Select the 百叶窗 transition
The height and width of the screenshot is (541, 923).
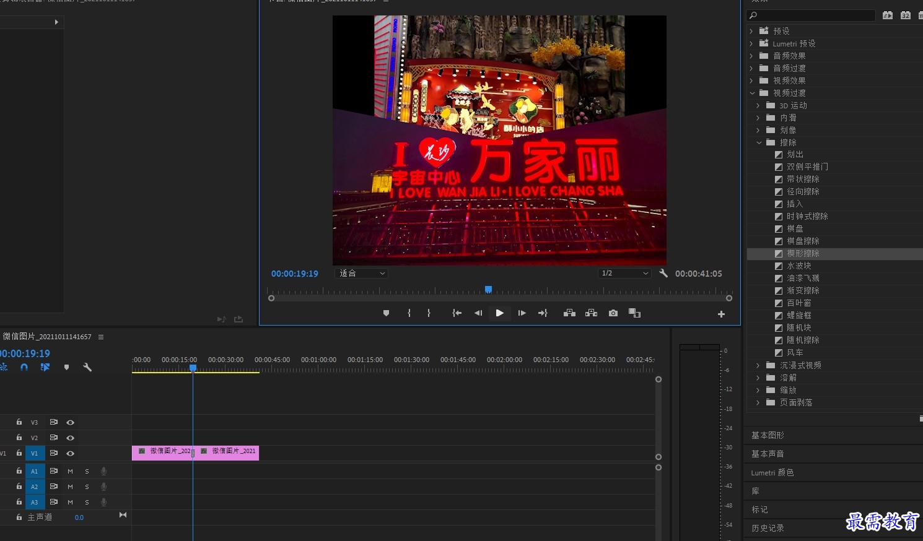click(x=798, y=303)
